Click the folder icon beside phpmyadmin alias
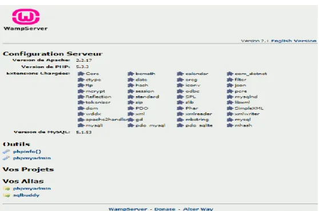319x211 pixels. click(7, 189)
